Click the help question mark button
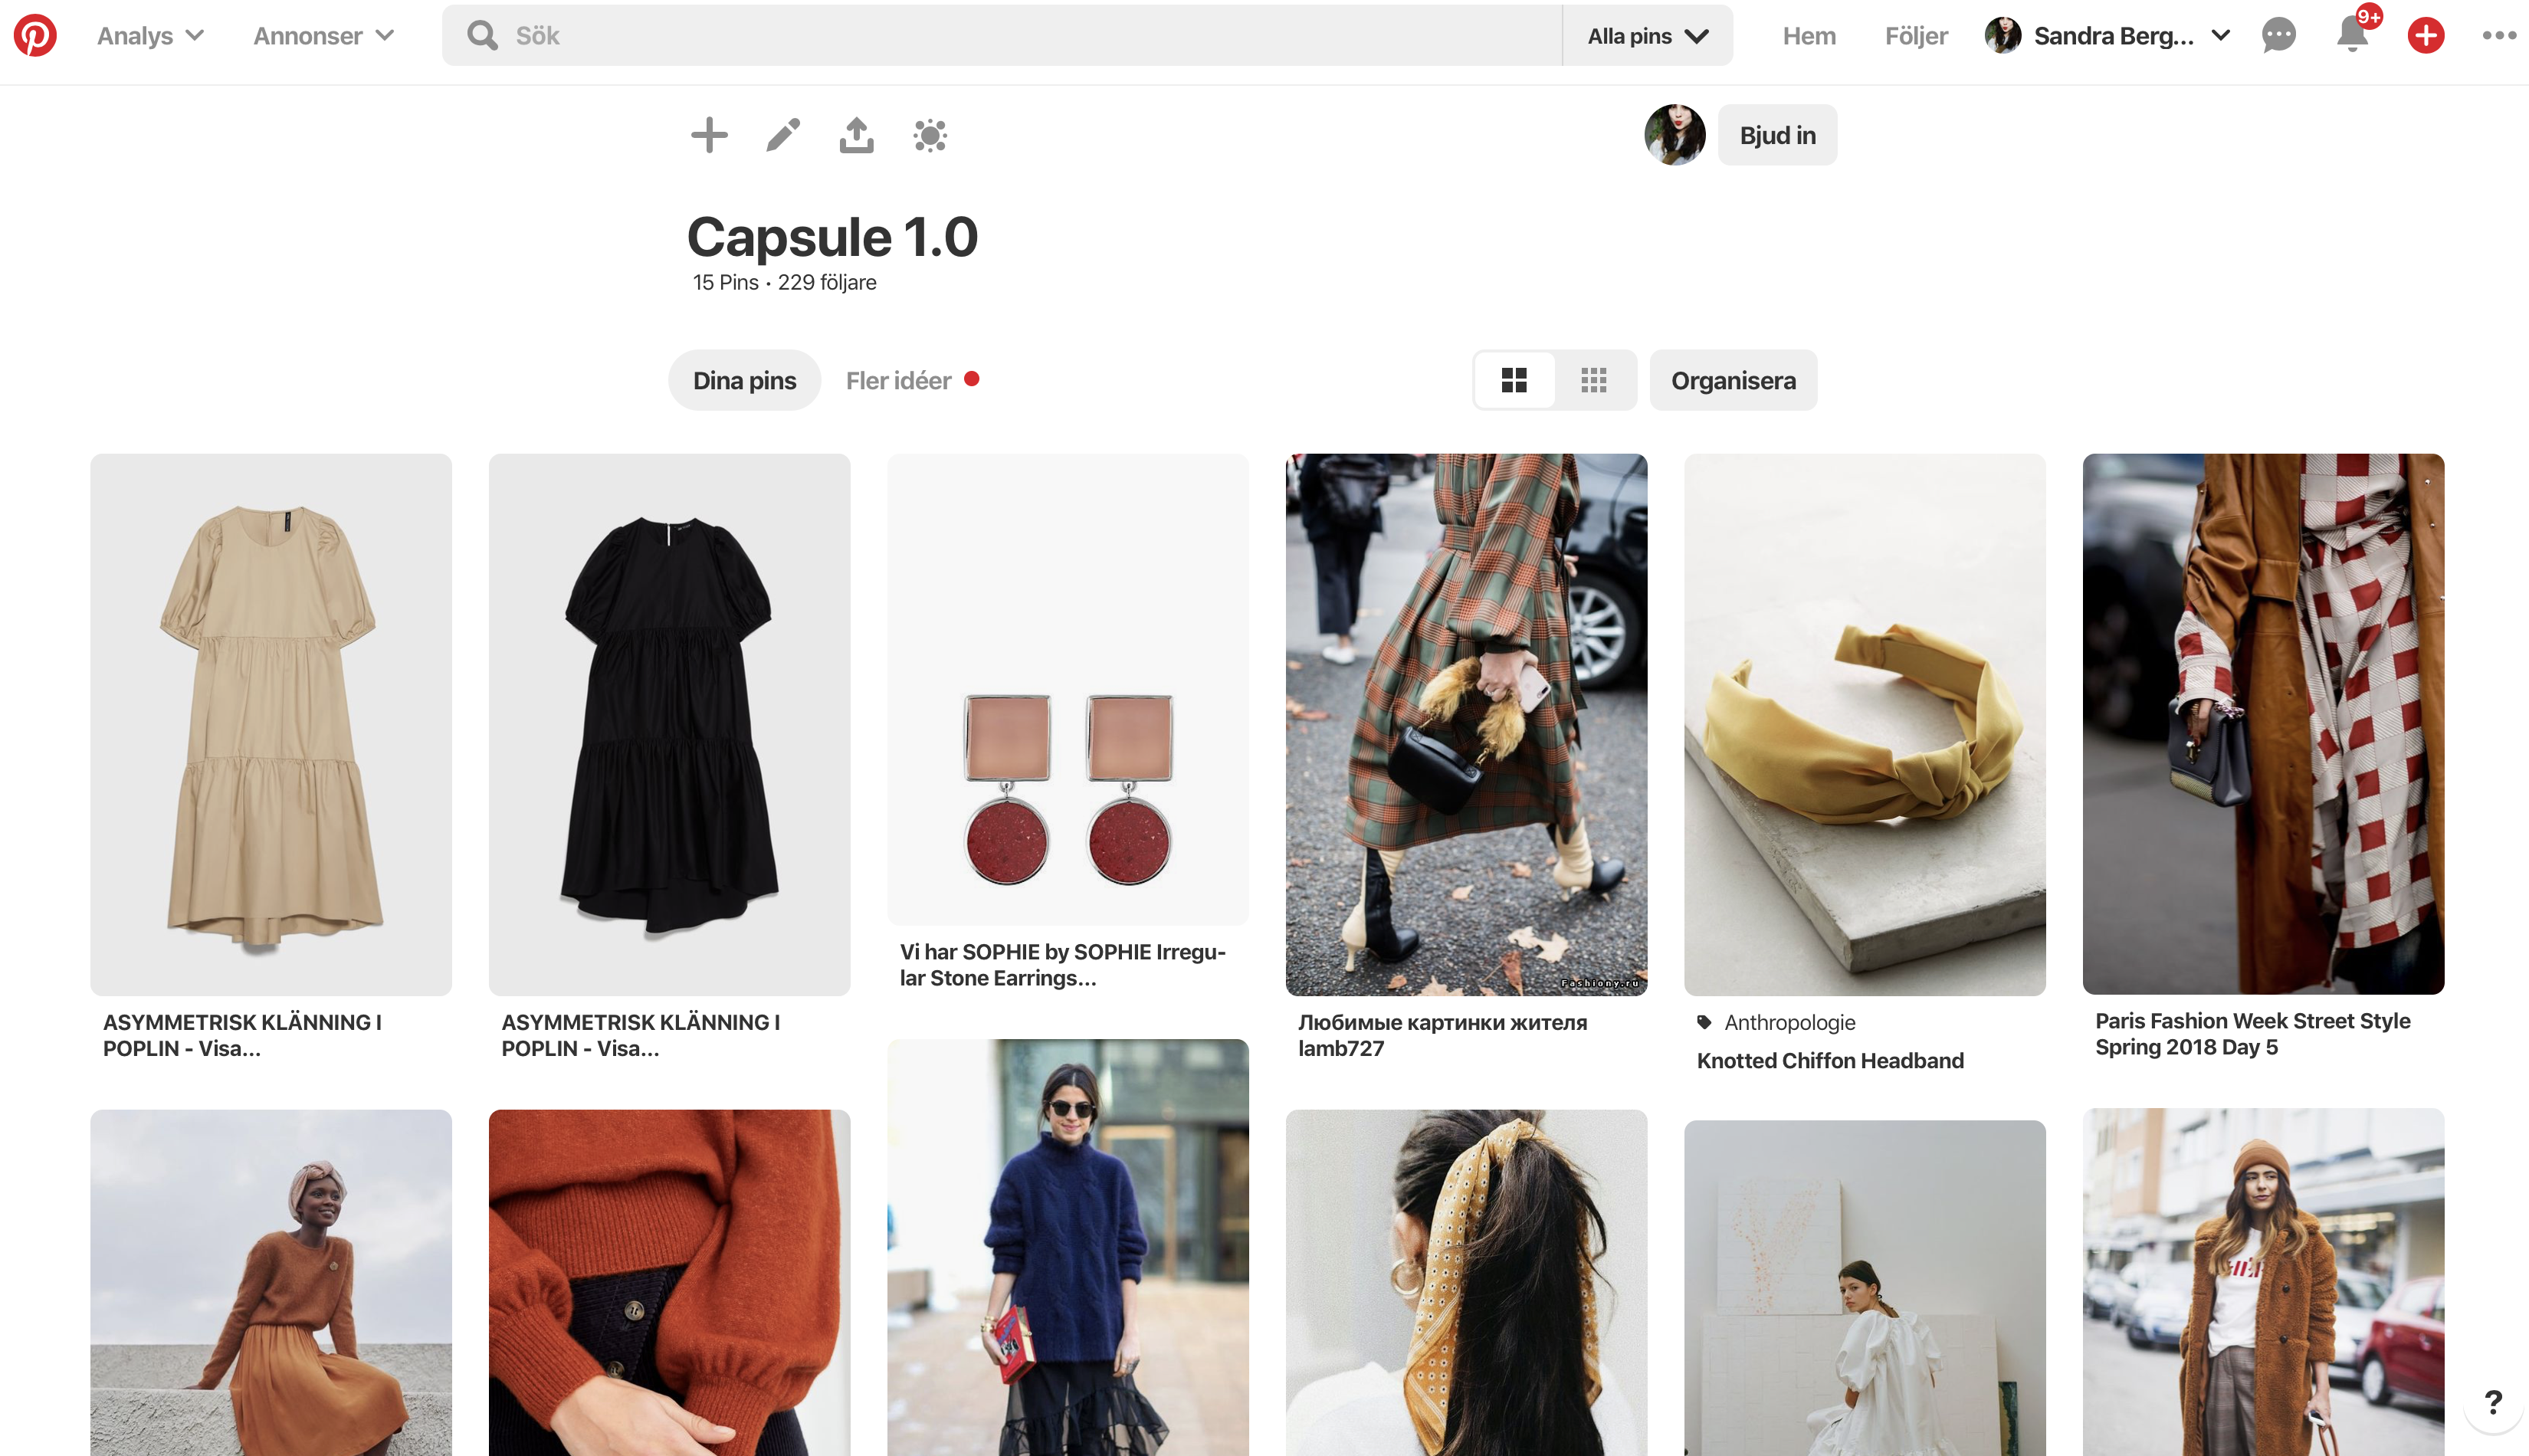 2492,1402
